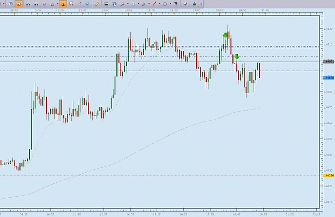Click the text/label tool icon after ellipse dropdown
The image size is (335, 217).
[176, 4]
